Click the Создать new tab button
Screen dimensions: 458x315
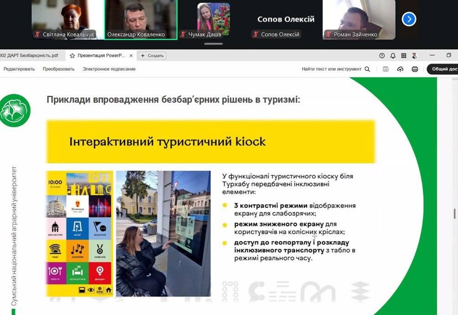tap(152, 56)
